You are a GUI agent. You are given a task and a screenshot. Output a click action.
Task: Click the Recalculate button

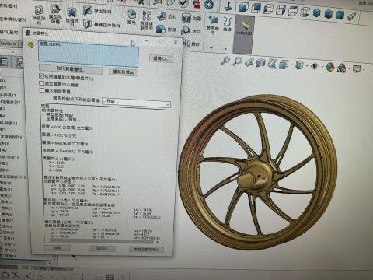point(124,72)
